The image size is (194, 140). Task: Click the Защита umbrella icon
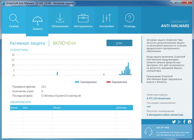tap(37, 20)
